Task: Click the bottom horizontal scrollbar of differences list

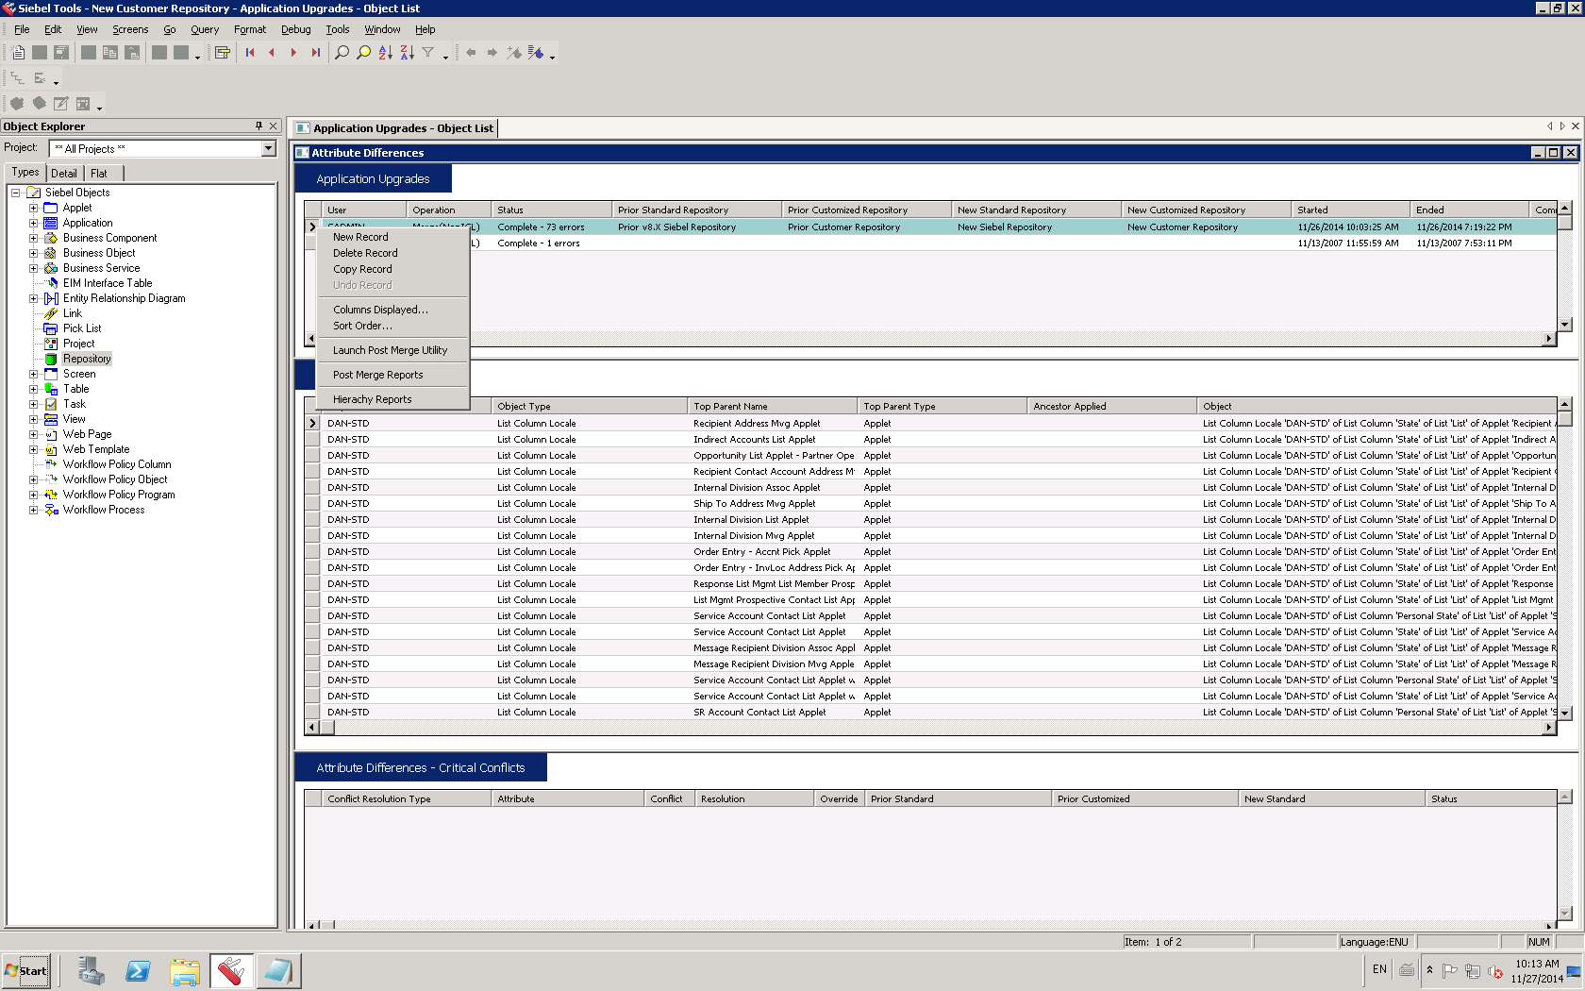Action: click(930, 728)
